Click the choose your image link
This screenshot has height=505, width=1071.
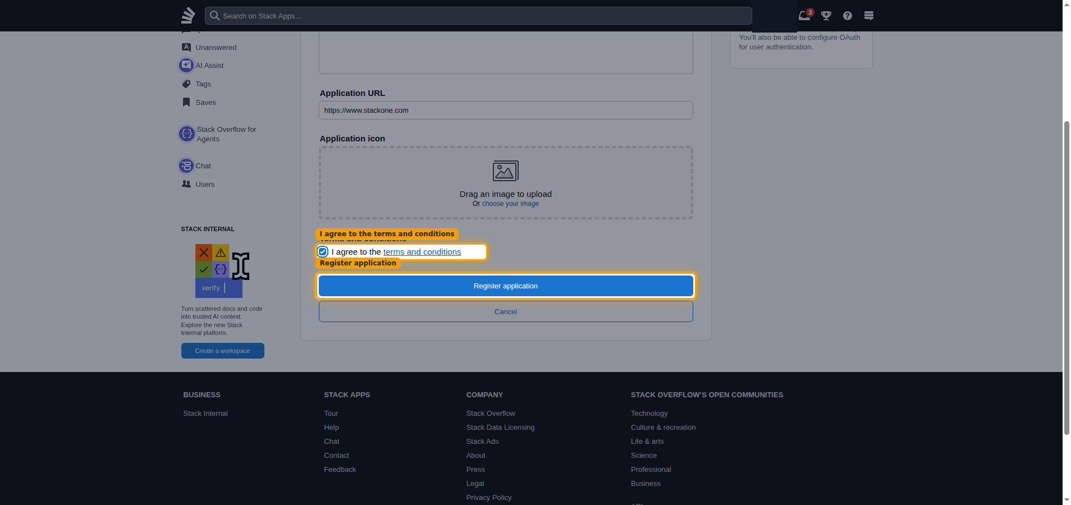coord(510,204)
